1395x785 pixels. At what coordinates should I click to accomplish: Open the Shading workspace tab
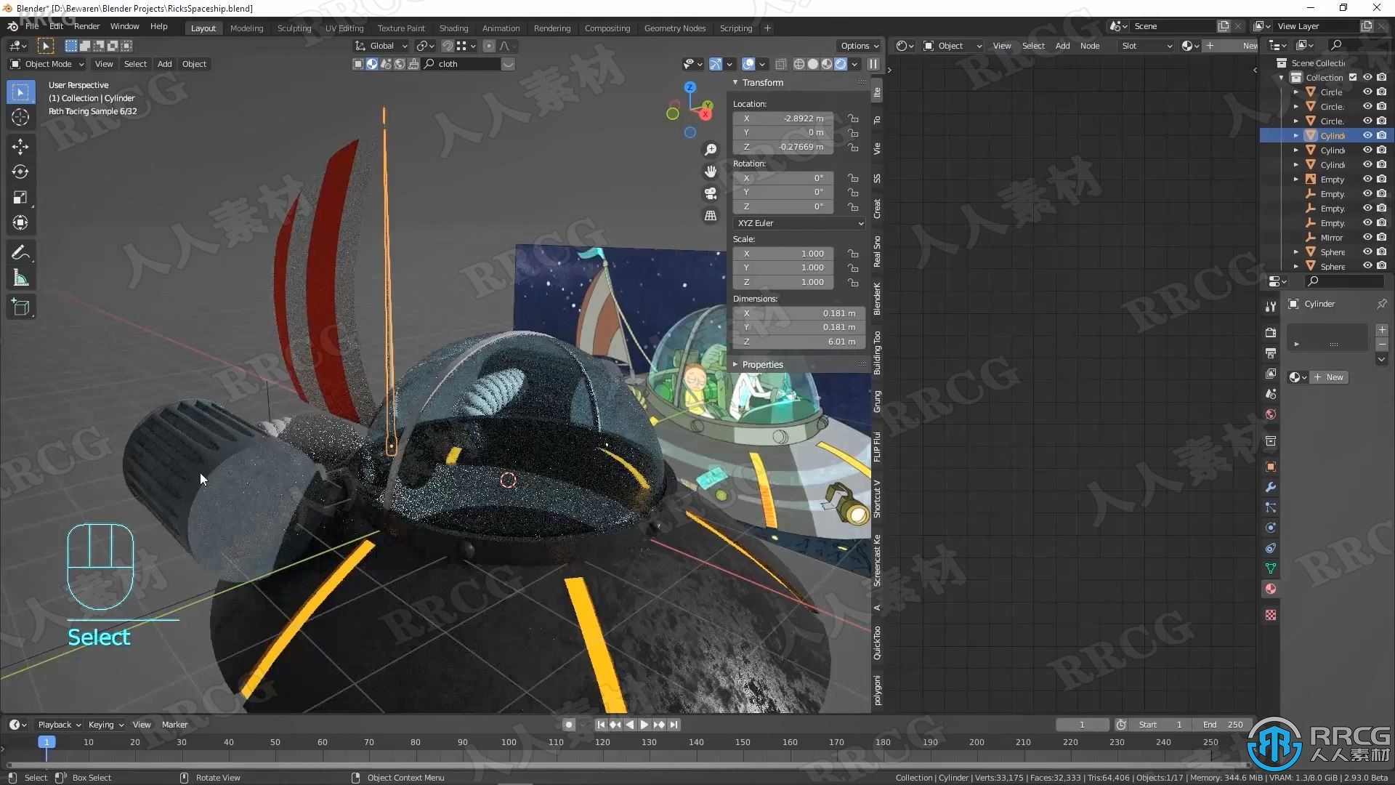pos(452,28)
